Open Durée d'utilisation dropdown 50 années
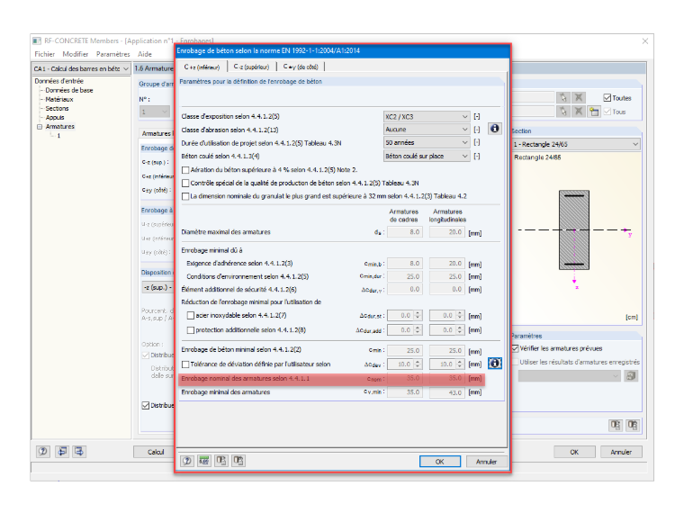The height and width of the screenshot is (513, 684). click(427, 142)
